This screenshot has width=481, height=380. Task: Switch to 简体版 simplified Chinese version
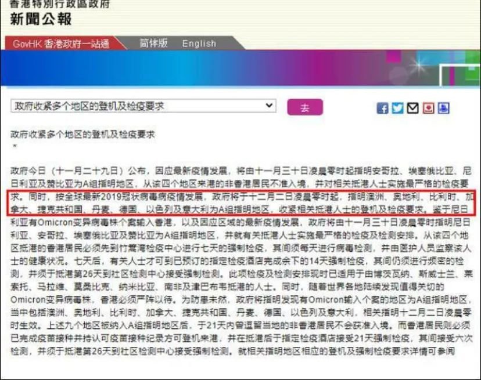coord(153,43)
